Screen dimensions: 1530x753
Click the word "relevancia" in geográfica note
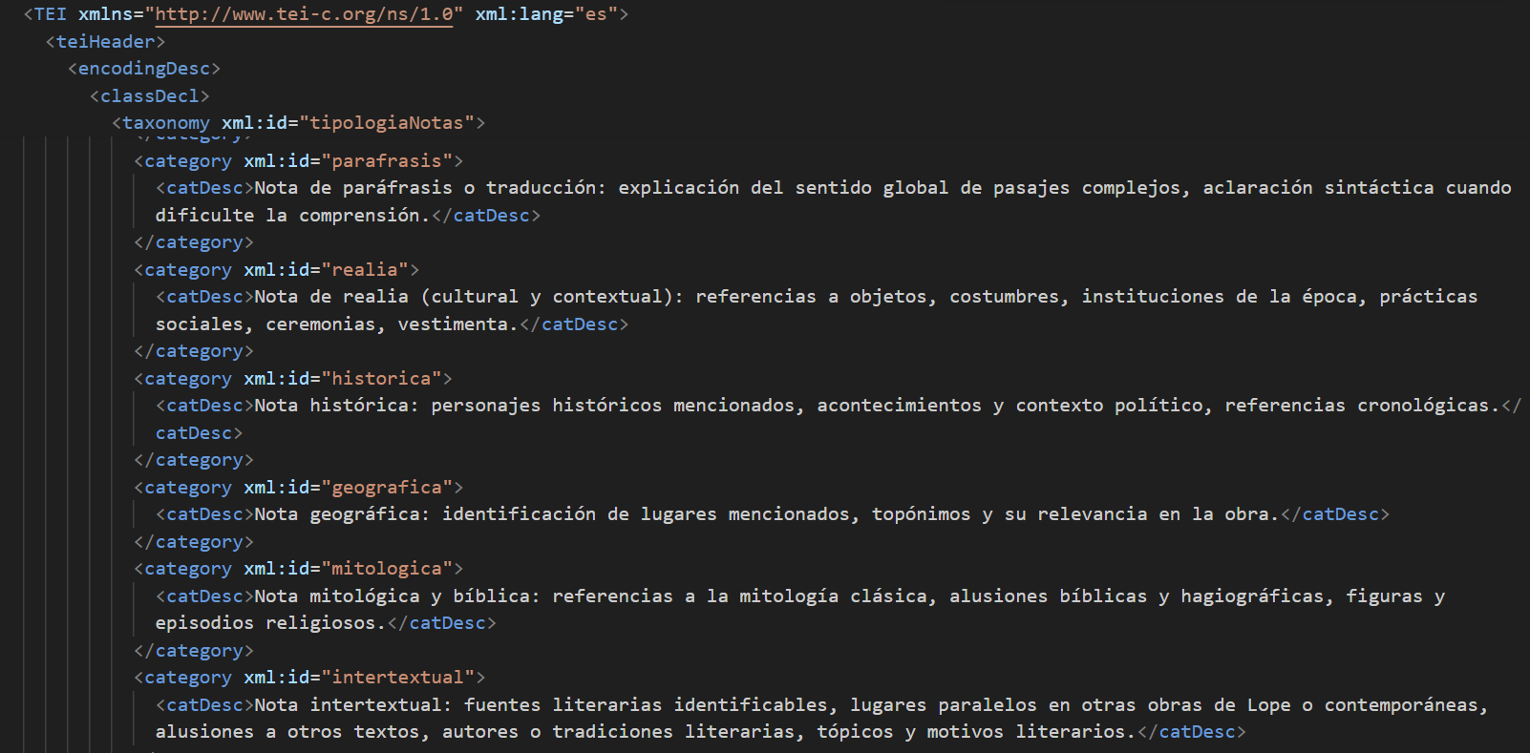(x=1093, y=514)
